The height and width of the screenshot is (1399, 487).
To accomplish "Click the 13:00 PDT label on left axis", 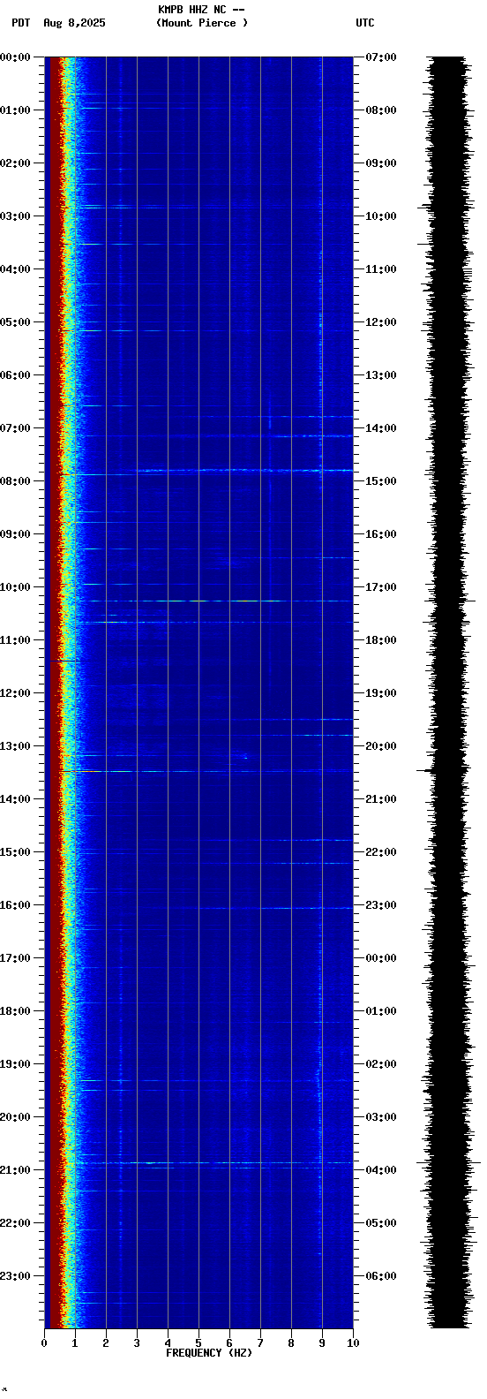I will point(15,746).
